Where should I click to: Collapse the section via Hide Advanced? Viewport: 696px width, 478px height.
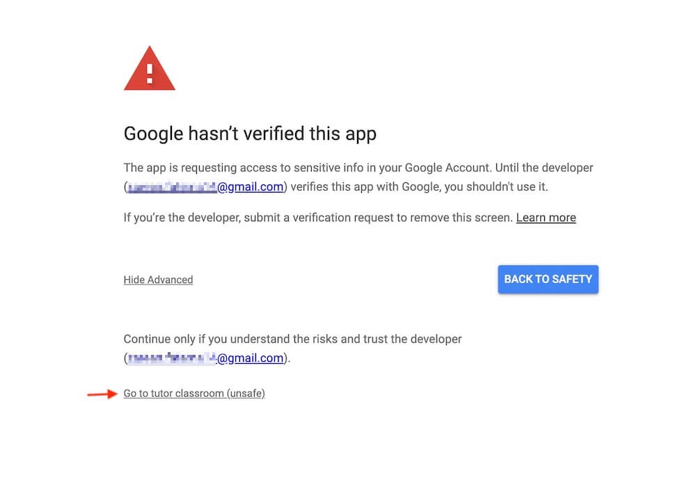(158, 280)
